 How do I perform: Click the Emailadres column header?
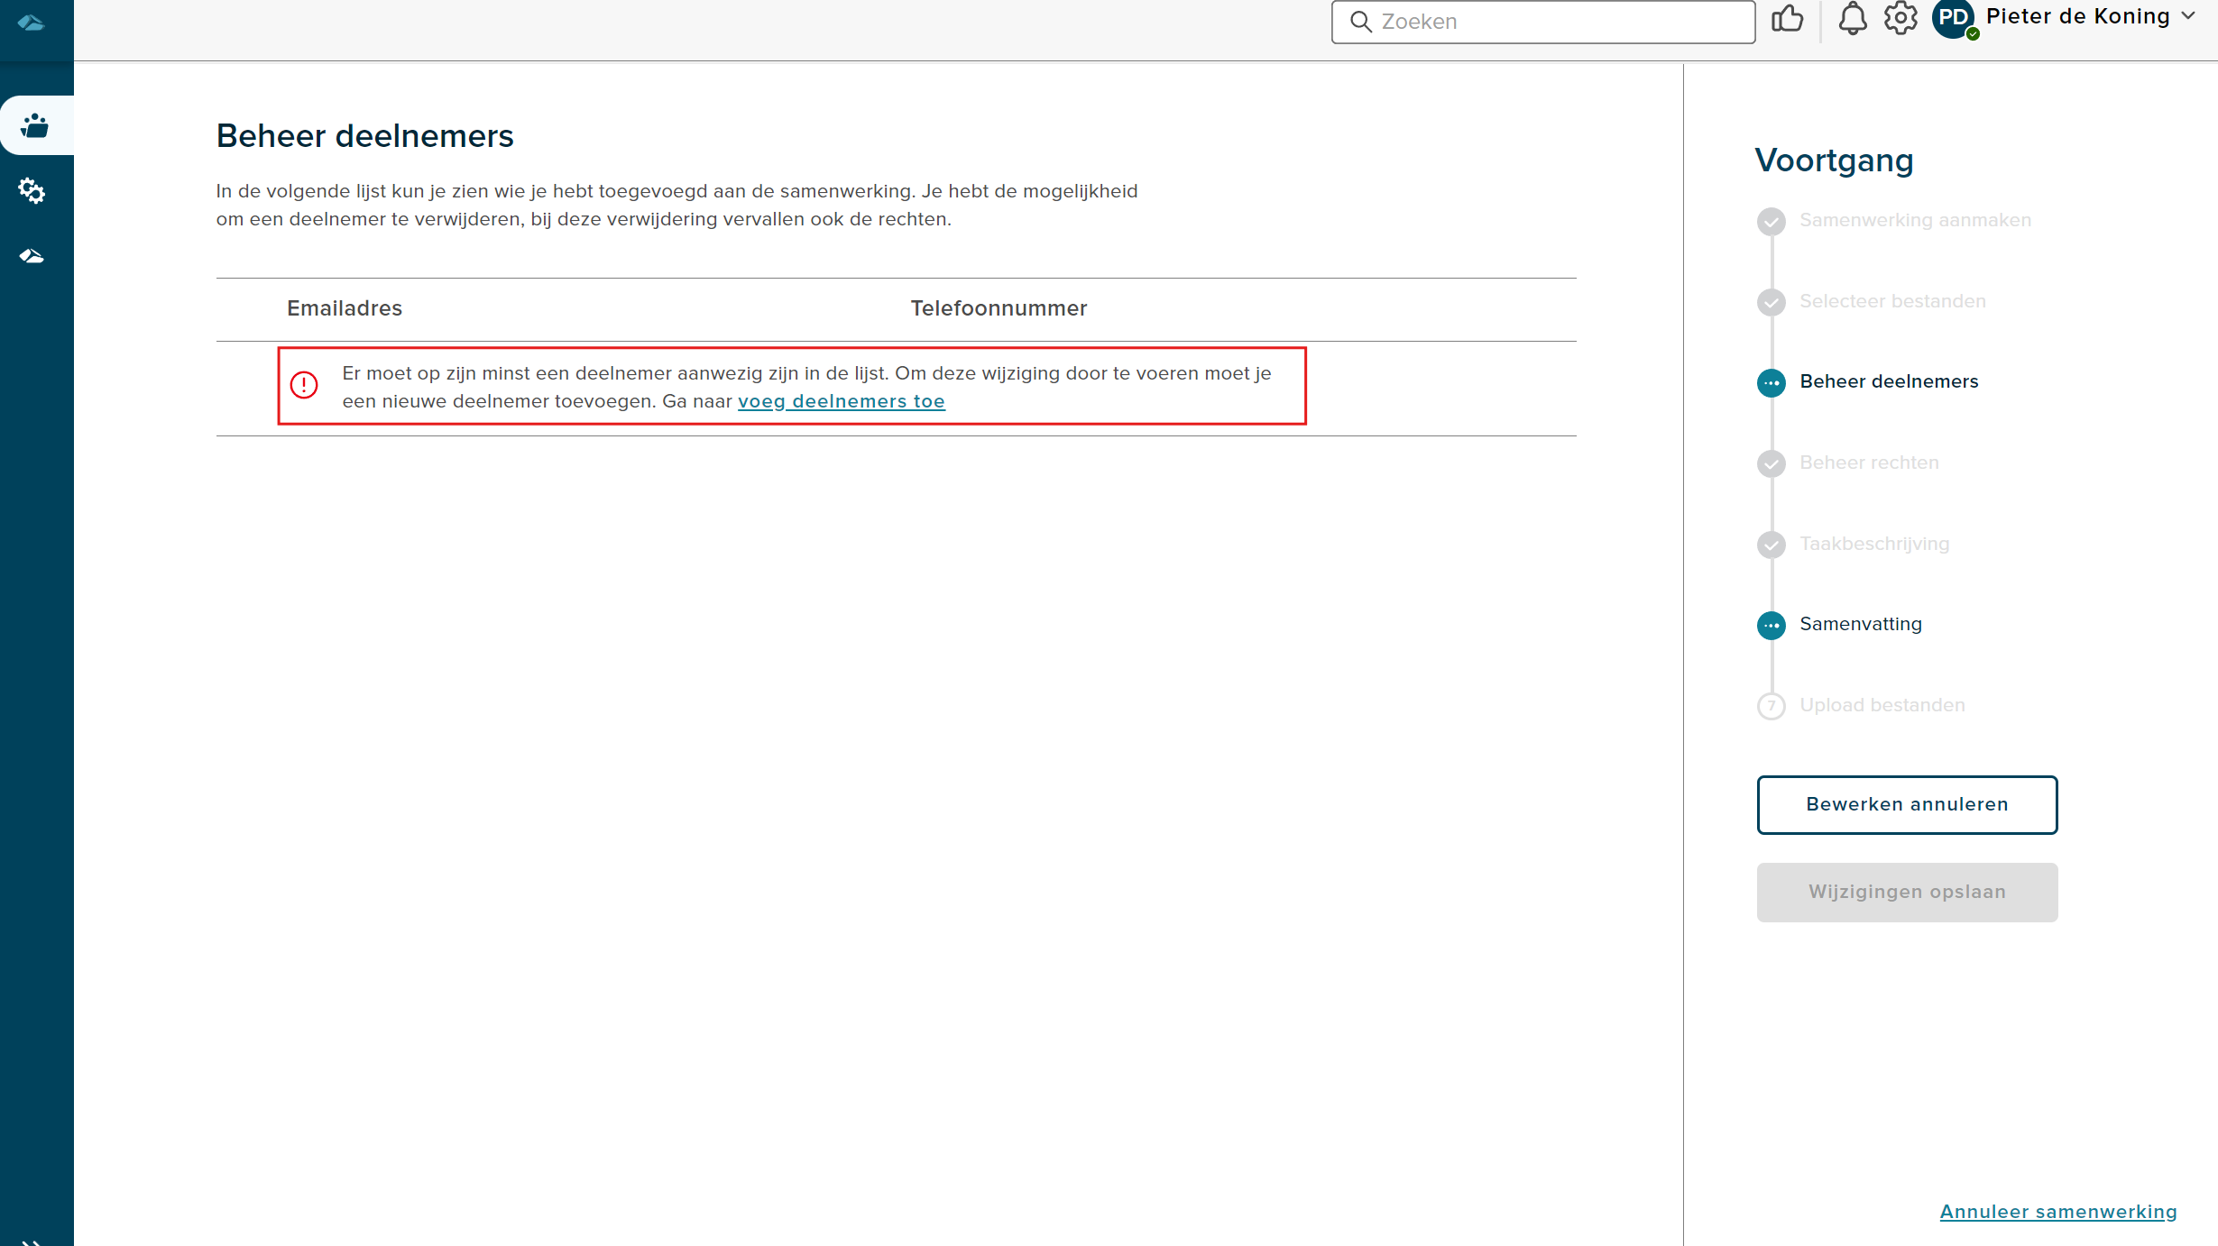(x=344, y=308)
